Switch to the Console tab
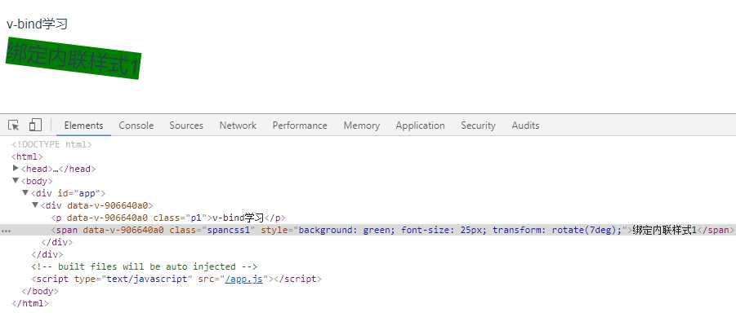Screen dimensions: 736x317 [x=136, y=125]
